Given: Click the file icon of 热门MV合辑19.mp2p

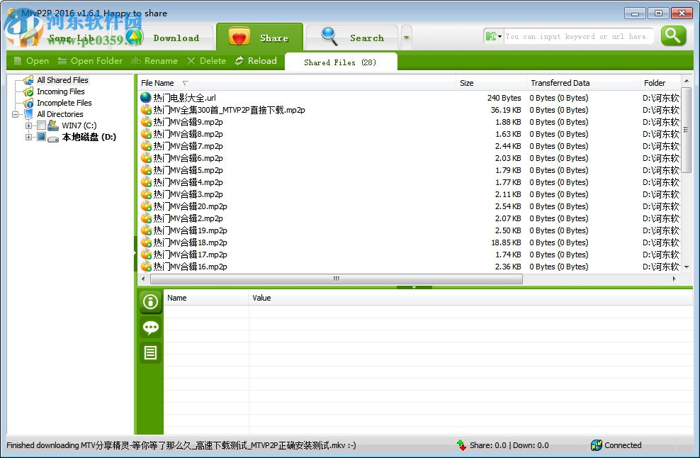Looking at the screenshot, I should [146, 230].
